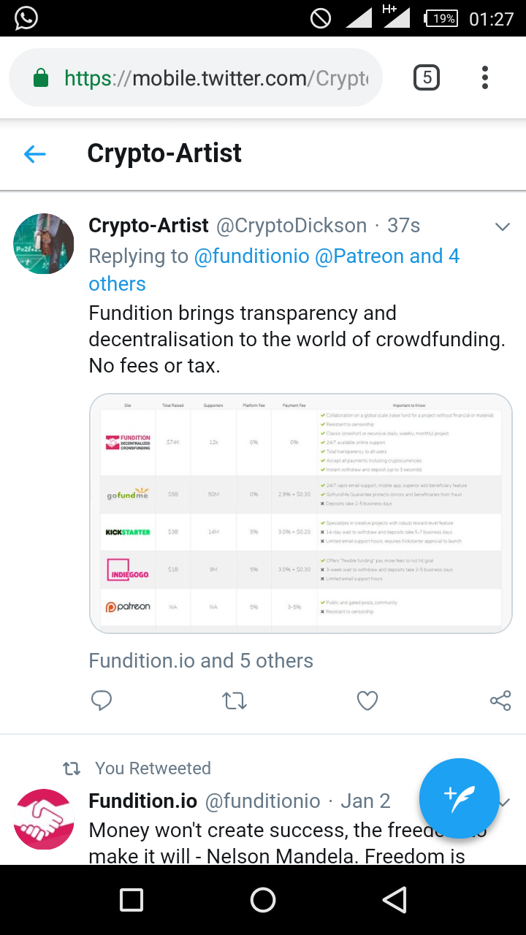Open the Fundition.io account name
Screen dimensions: 526x935
(142, 801)
